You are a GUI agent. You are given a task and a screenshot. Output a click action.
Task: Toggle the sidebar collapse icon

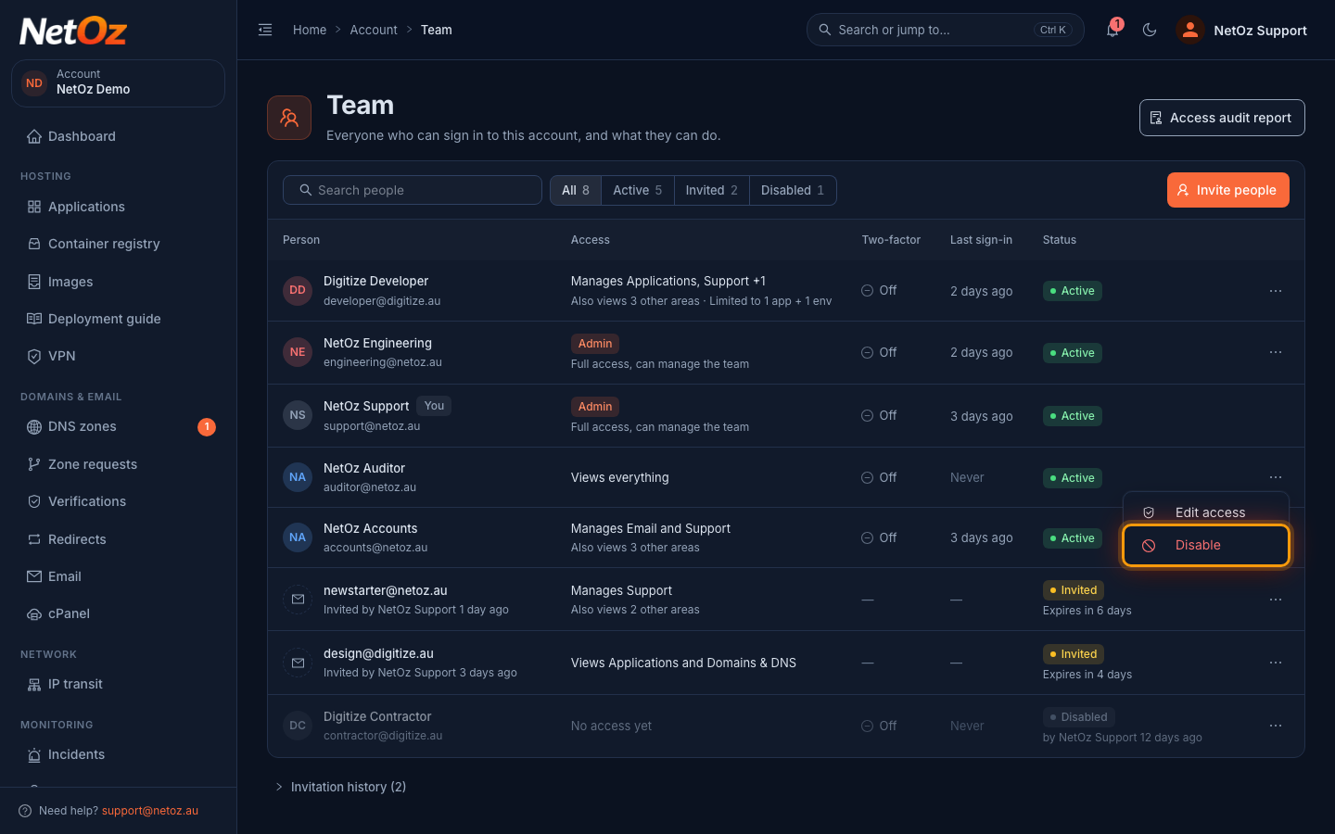coord(265,30)
